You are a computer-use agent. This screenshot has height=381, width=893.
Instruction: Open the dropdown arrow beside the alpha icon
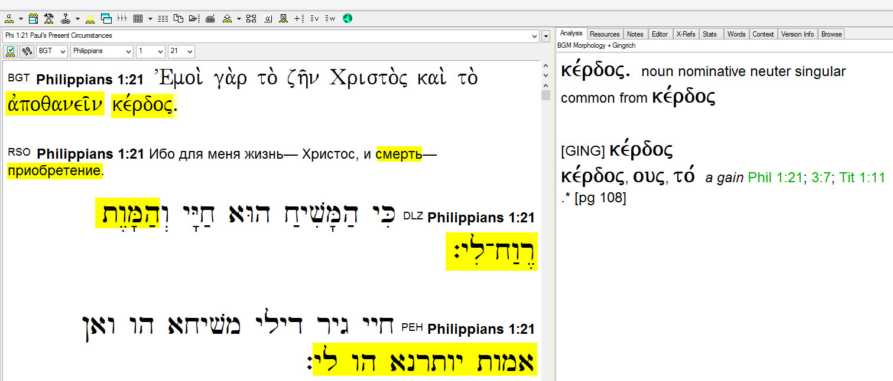pos(21,18)
